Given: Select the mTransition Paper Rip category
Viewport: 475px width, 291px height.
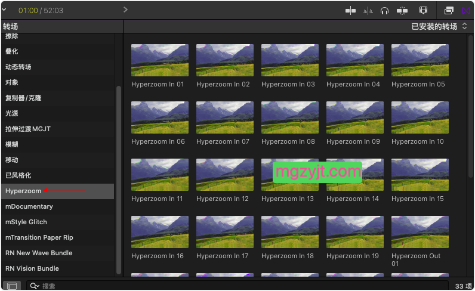Looking at the screenshot, I should (x=57, y=237).
